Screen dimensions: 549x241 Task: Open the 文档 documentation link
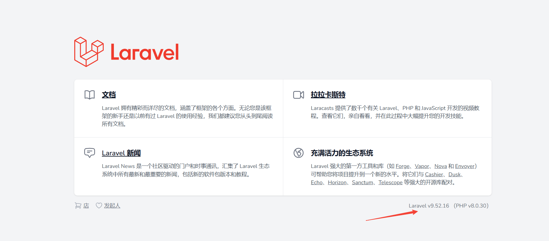[109, 95]
